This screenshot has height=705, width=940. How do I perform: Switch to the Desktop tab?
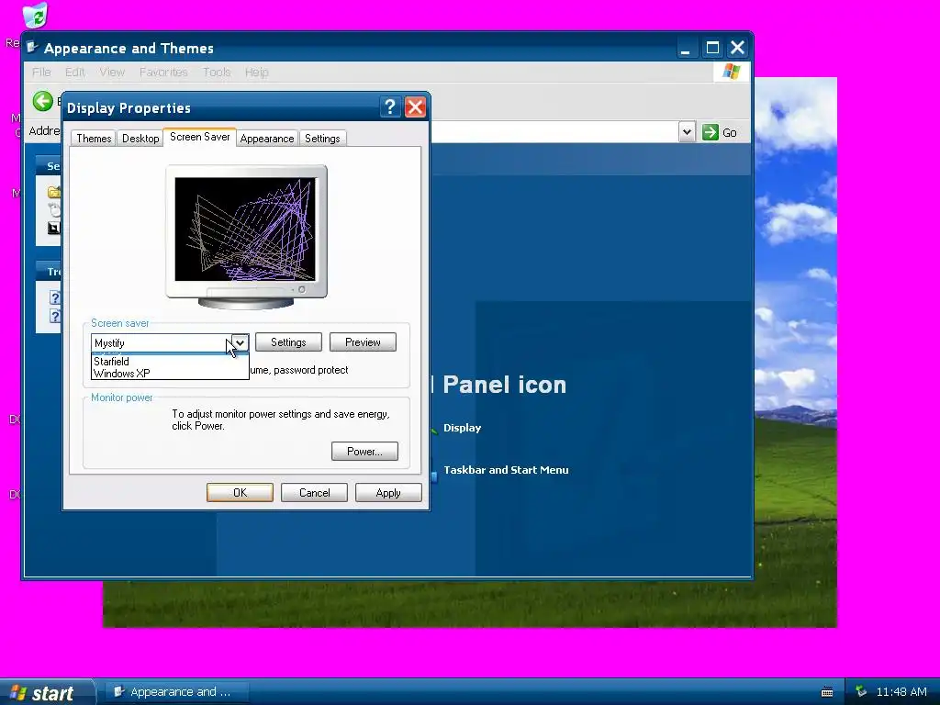point(140,139)
